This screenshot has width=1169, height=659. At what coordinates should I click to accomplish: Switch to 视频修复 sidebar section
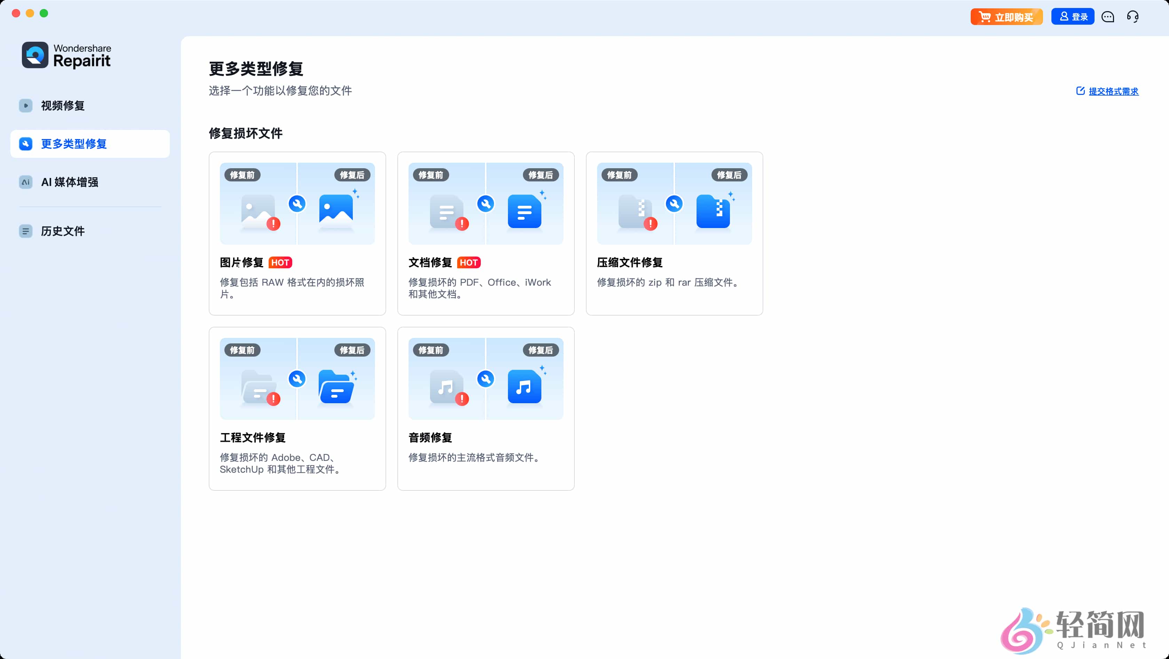pyautogui.click(x=63, y=106)
